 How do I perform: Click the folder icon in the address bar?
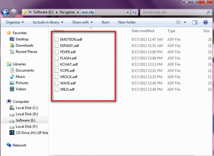click(25, 12)
